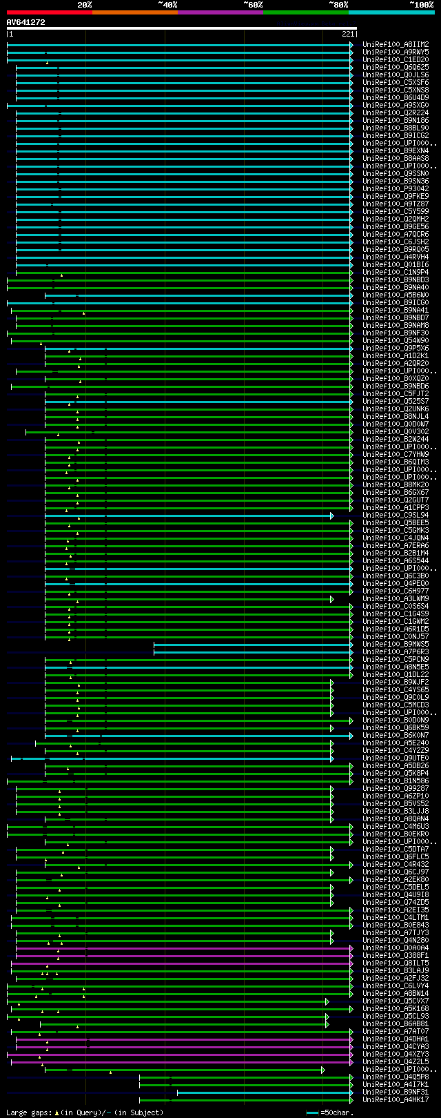Select hit UniRef100_A5B6W0
This screenshot has width=441, height=1118.
tap(396, 295)
